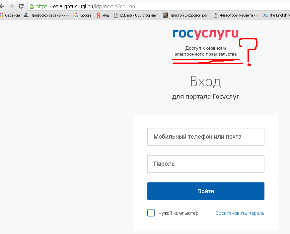Tick the Чужой компьютер checkbox
Image resolution: width=290 pixels, height=234 pixels.
151,213
